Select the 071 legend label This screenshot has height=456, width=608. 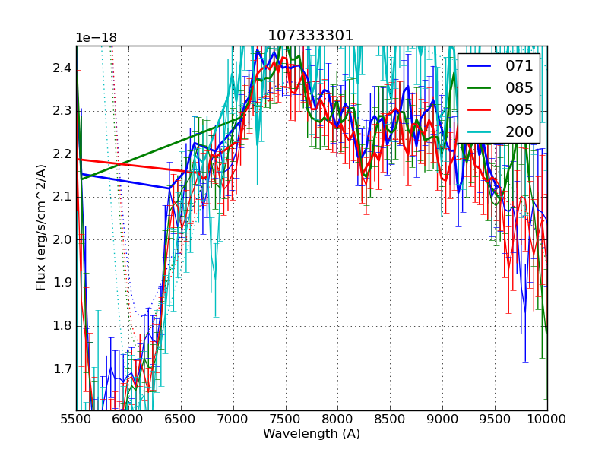(519, 66)
